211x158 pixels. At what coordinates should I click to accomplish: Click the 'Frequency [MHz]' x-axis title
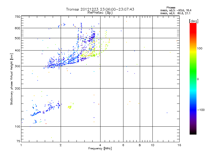coord(100,149)
